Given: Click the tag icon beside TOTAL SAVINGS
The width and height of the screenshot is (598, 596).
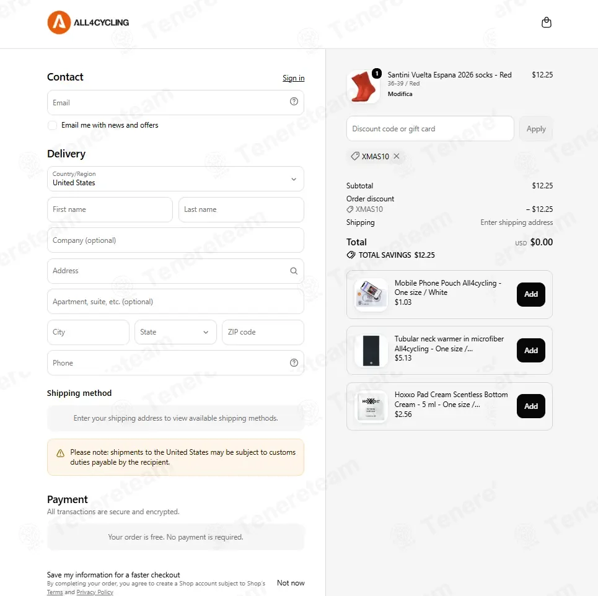Looking at the screenshot, I should coord(351,255).
